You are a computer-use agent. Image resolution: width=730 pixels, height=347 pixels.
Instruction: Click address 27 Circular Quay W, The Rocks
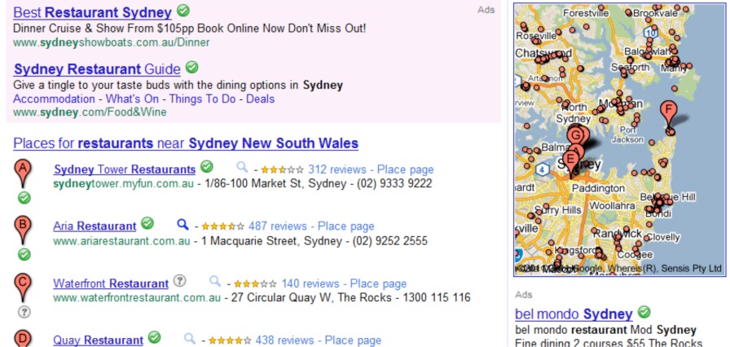(311, 297)
